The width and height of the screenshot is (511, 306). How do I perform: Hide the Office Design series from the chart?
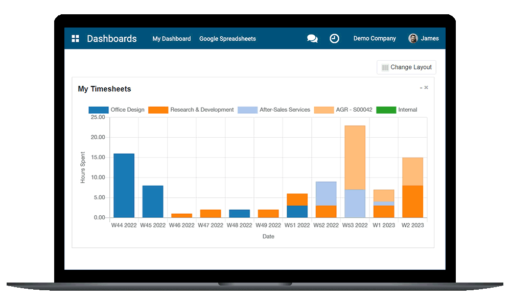tap(127, 109)
